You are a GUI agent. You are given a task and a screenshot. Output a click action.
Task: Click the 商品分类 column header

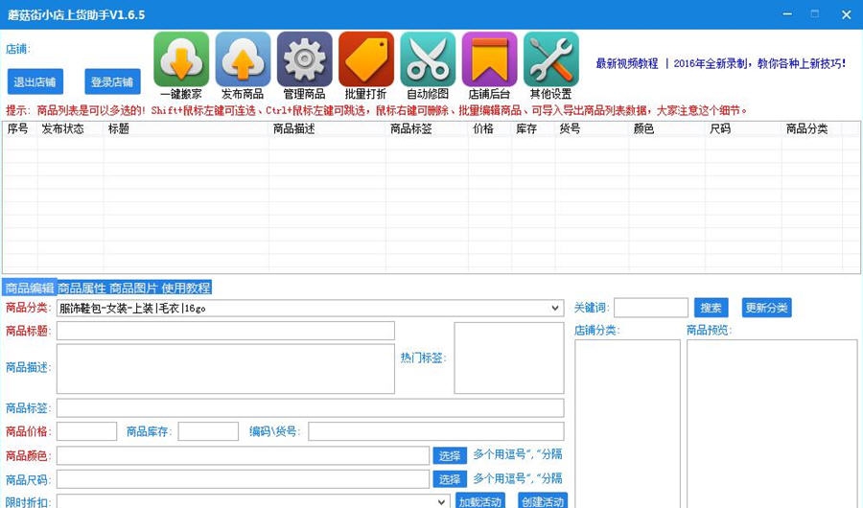click(x=812, y=128)
